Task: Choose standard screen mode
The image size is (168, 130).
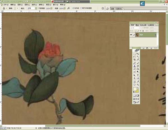Action: click(134, 99)
